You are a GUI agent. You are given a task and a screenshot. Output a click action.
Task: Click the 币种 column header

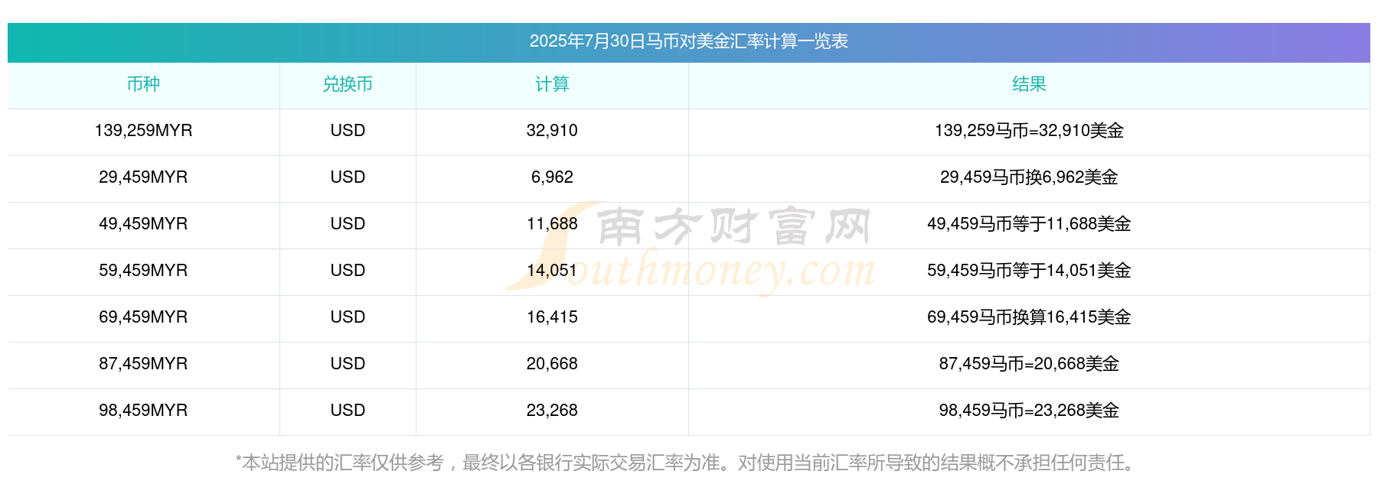(143, 84)
